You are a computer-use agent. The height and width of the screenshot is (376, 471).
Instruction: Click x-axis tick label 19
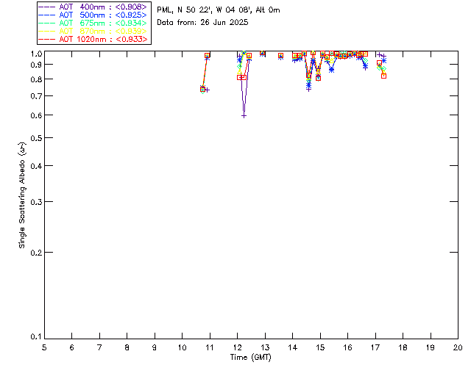tap(431, 347)
